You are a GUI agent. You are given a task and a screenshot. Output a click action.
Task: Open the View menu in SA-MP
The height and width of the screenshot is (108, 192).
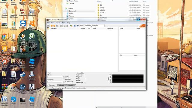(x=53, y=23)
